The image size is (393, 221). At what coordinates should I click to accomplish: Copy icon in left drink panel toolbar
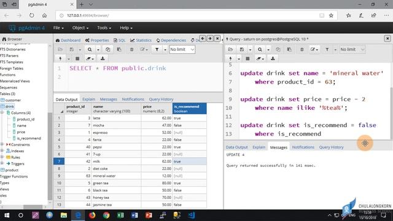[108, 49]
